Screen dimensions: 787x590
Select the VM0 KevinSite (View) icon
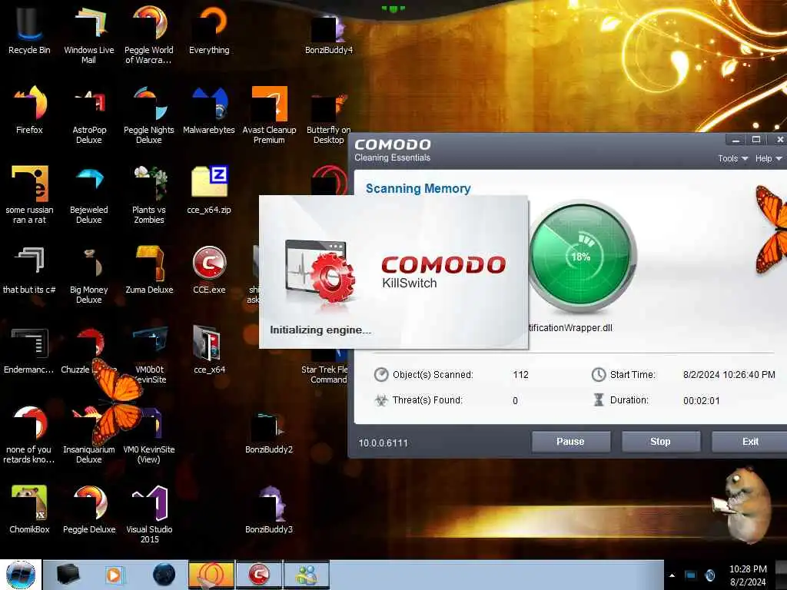(x=149, y=435)
